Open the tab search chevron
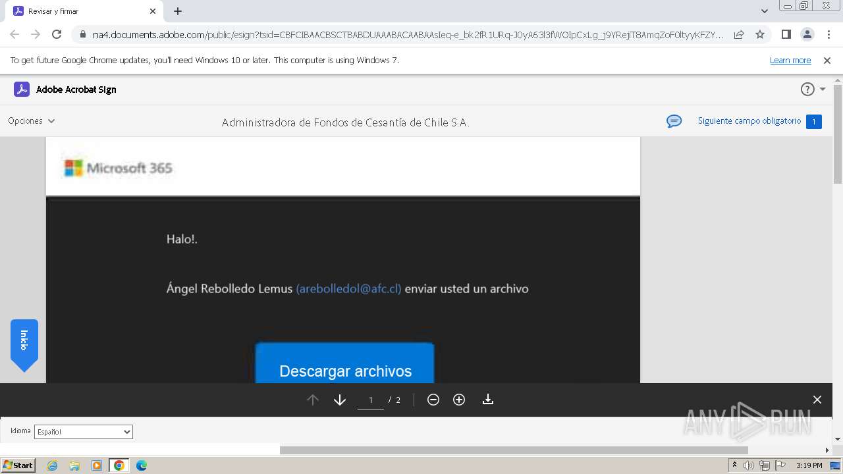843x474 pixels. click(765, 11)
